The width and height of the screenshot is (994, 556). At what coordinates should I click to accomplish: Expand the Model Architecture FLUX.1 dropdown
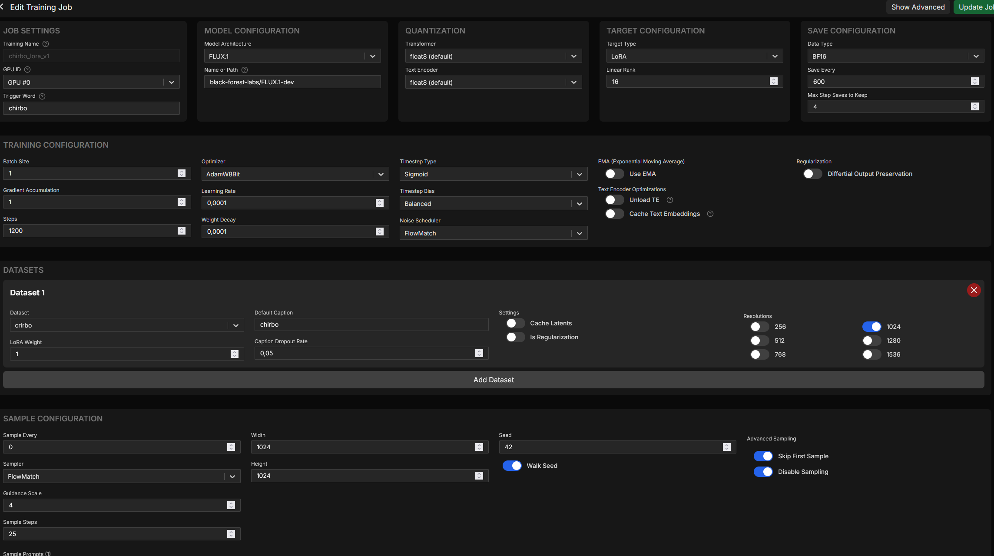292,56
